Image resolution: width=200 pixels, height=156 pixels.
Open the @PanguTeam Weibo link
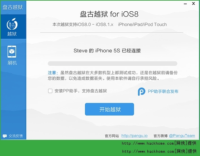tap(182, 136)
